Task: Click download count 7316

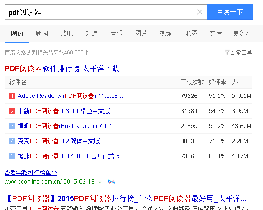Action: pyautogui.click(x=187, y=156)
